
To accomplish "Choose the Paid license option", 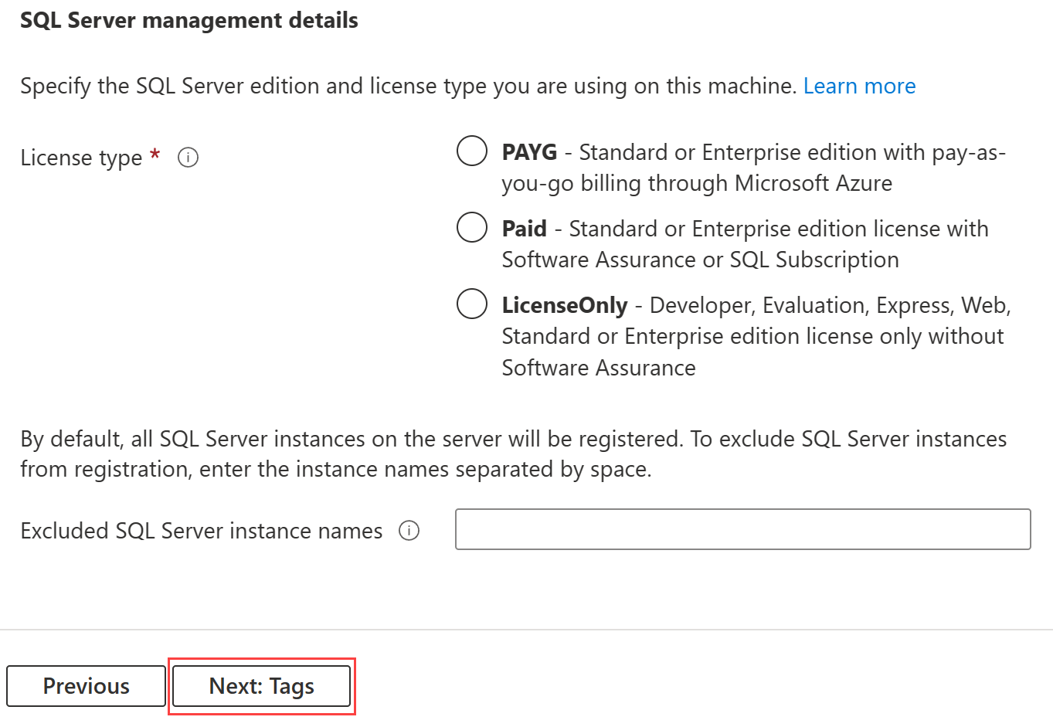I will [471, 227].
